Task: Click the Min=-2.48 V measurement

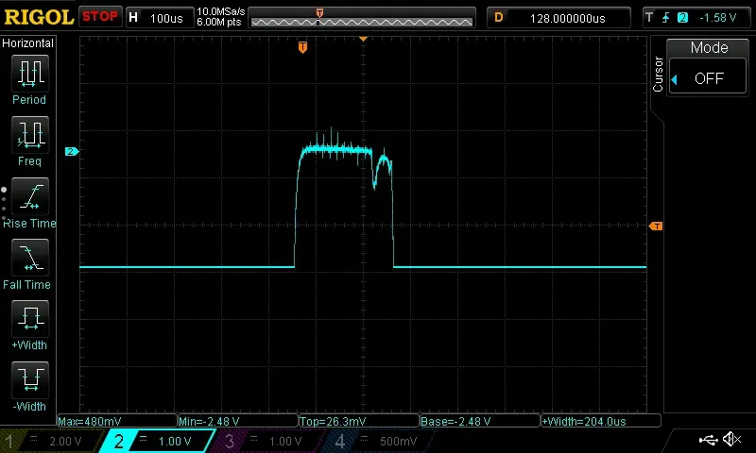Action: tap(238, 421)
